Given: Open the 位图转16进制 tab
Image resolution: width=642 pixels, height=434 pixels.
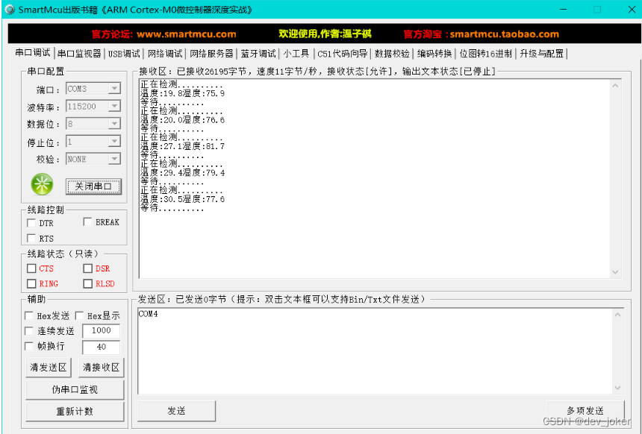Looking at the screenshot, I should click(x=485, y=54).
